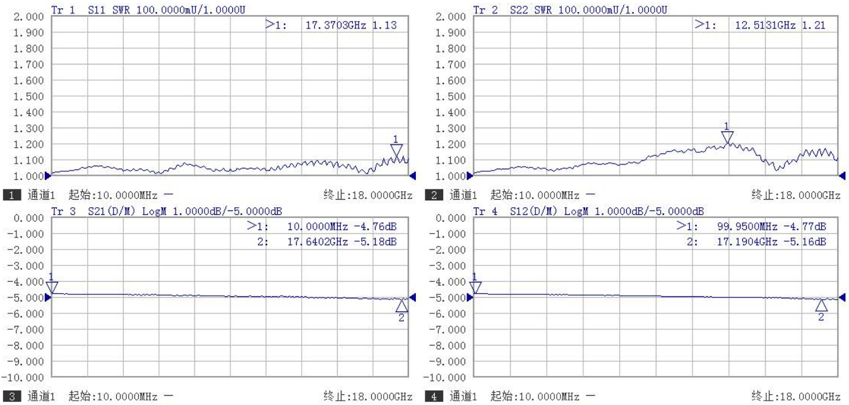Select marker 1 triangle on S12 trace
Viewport: 849px width, 405px height.
pos(476,287)
